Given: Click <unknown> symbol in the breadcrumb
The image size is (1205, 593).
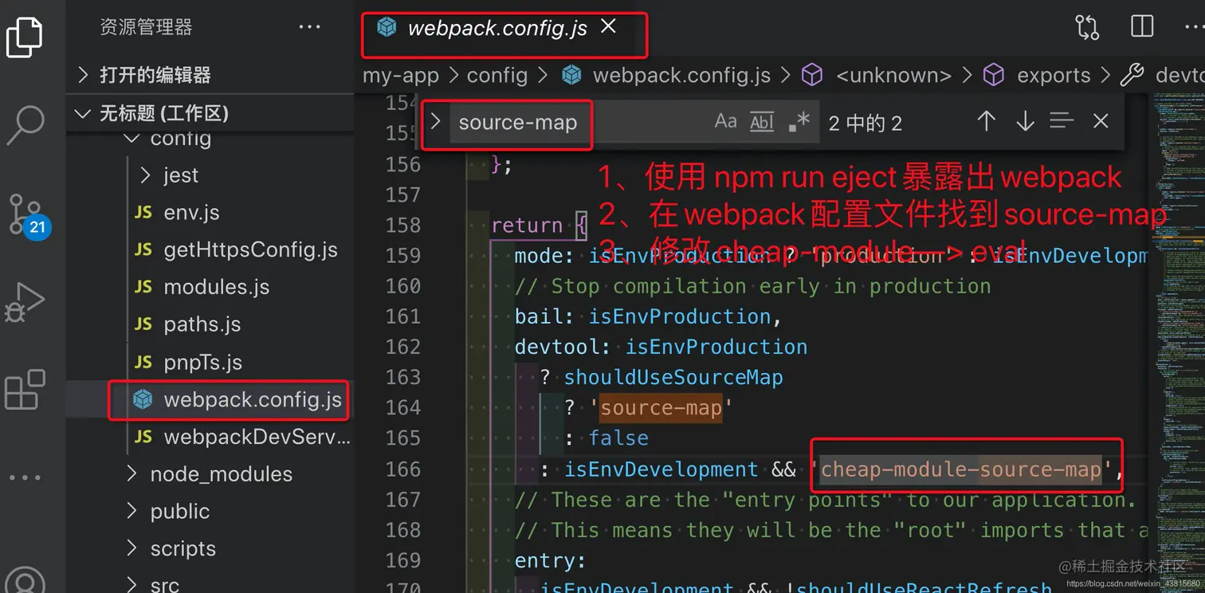Looking at the screenshot, I should [893, 75].
